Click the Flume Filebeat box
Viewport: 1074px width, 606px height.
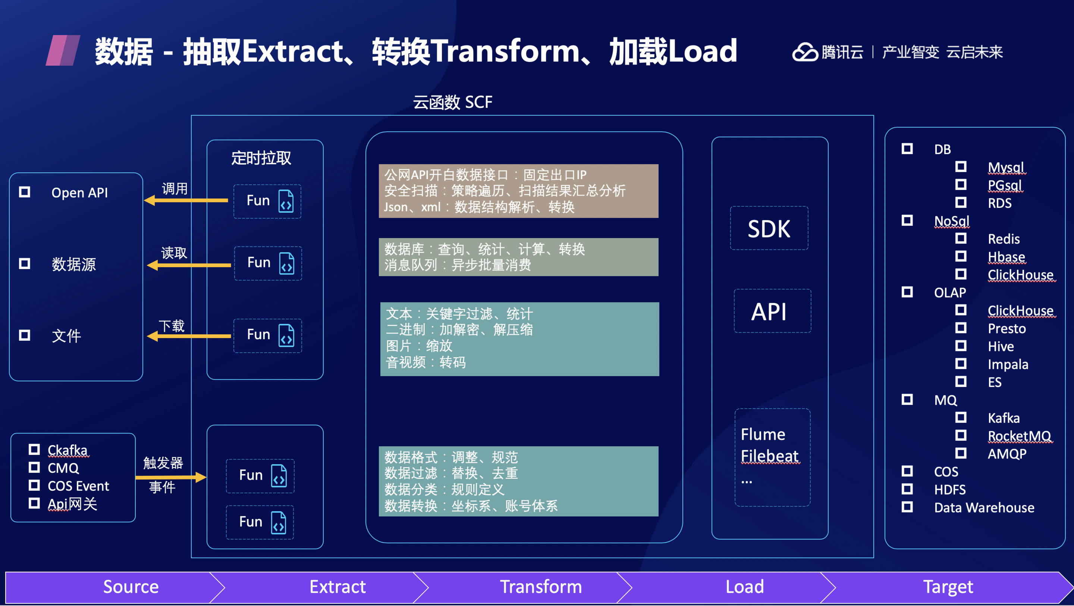click(x=772, y=457)
